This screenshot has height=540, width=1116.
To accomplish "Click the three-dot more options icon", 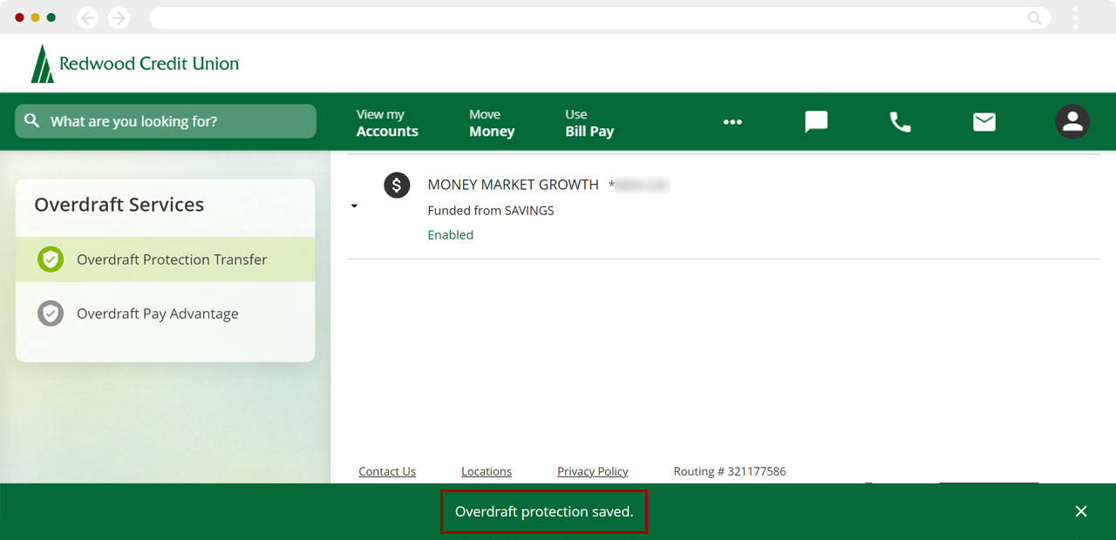I will (732, 122).
